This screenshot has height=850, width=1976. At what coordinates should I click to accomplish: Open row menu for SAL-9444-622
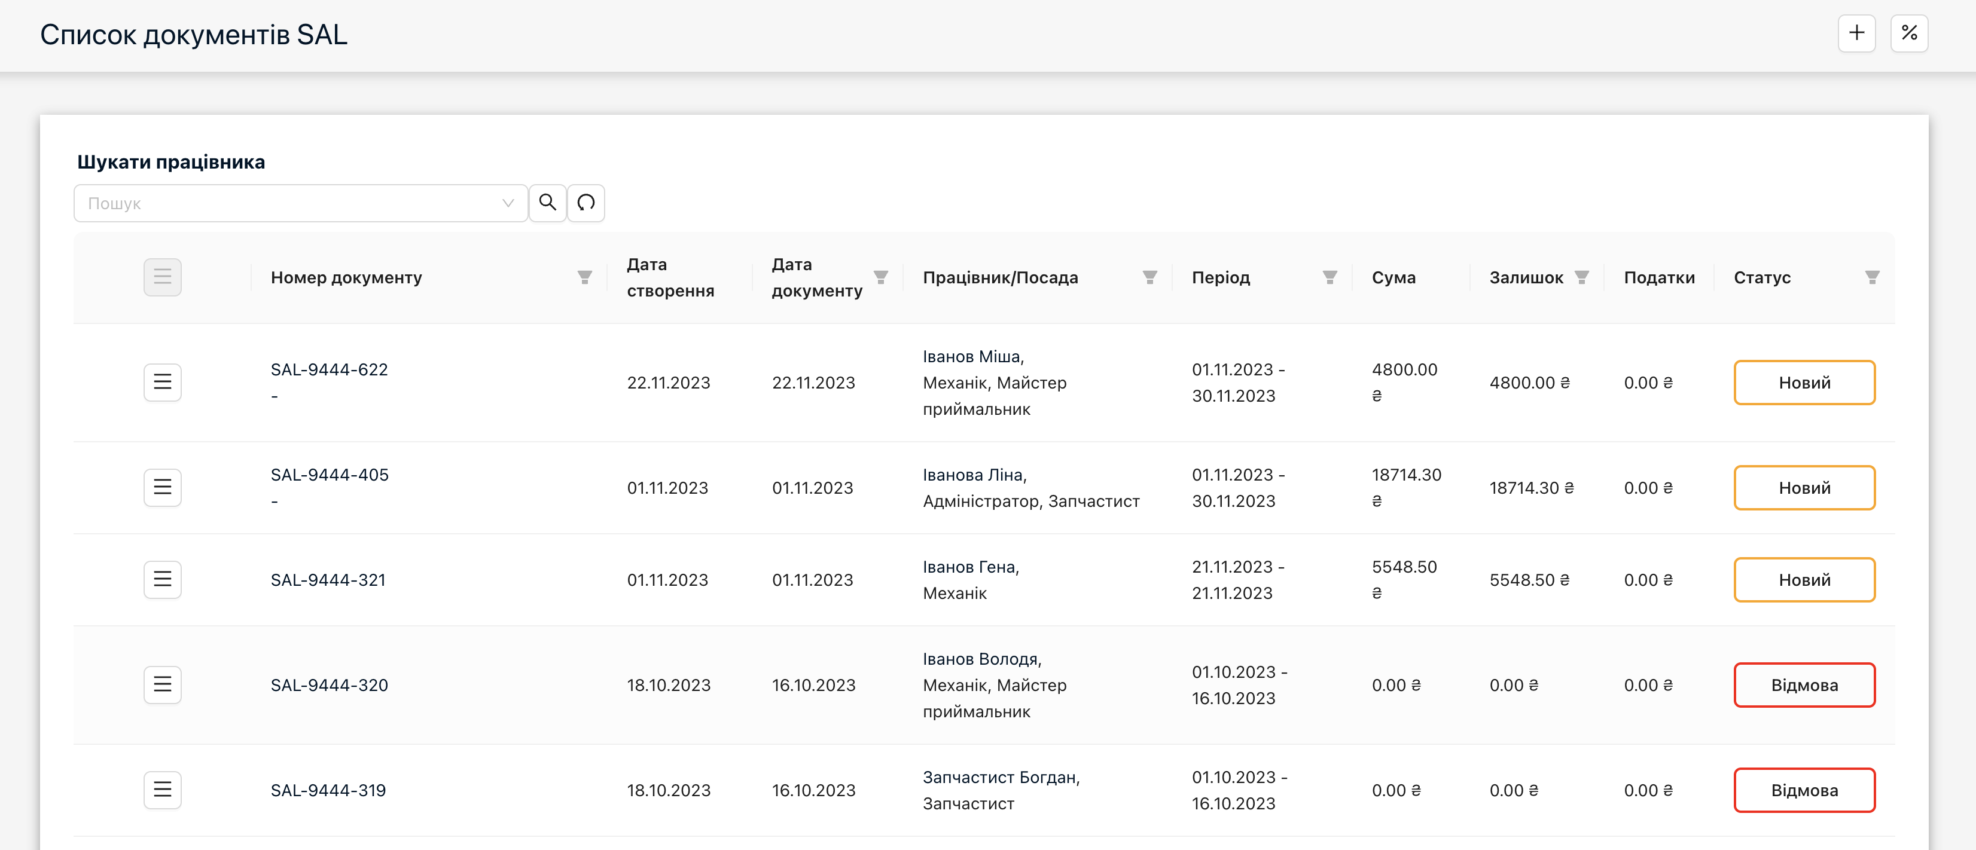click(163, 383)
